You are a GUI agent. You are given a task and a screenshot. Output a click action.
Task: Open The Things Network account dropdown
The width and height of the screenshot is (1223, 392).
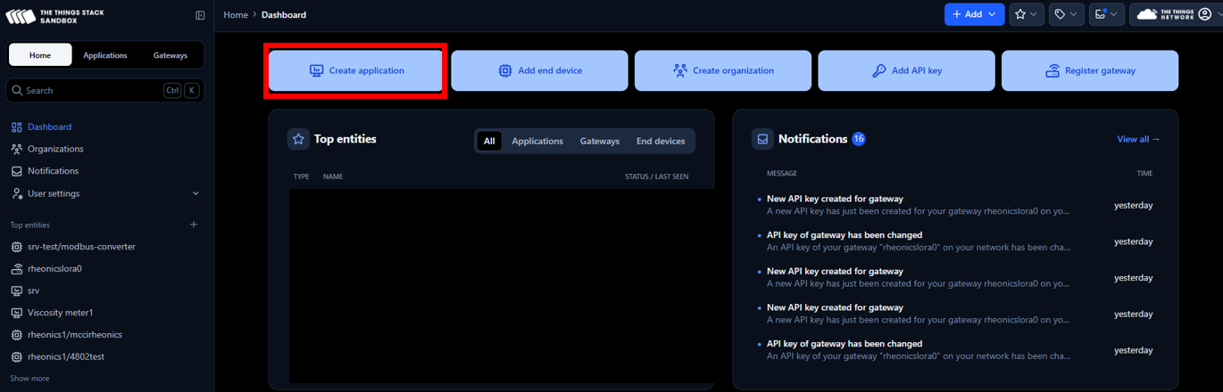point(1177,14)
